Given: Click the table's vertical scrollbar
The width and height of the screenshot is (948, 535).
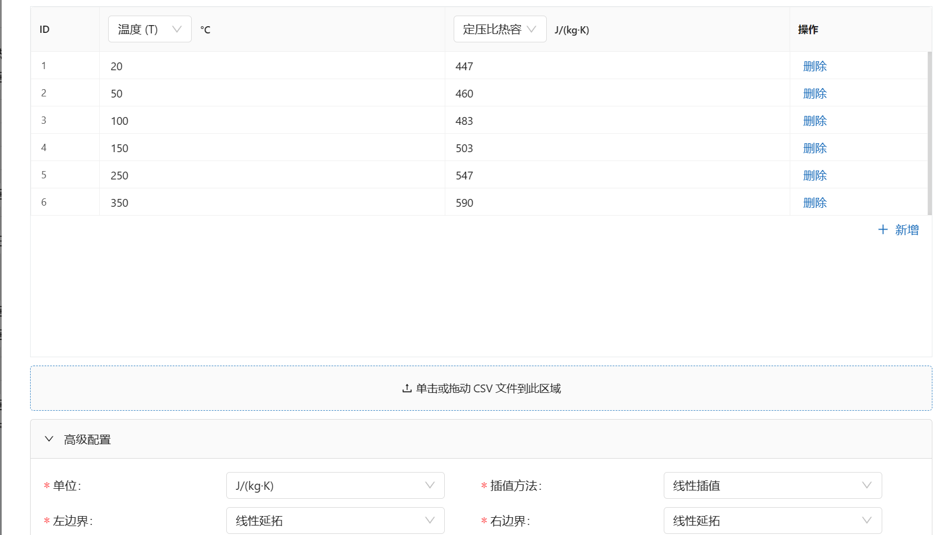Looking at the screenshot, I should point(930,133).
